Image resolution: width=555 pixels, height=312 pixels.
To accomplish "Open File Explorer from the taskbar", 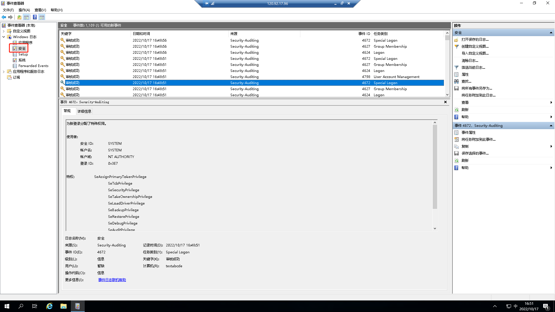I will point(63,306).
